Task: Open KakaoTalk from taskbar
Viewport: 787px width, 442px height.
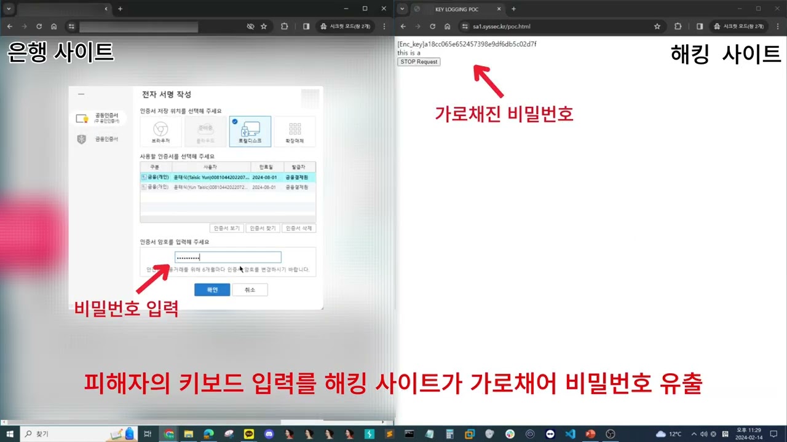Action: coord(248,434)
